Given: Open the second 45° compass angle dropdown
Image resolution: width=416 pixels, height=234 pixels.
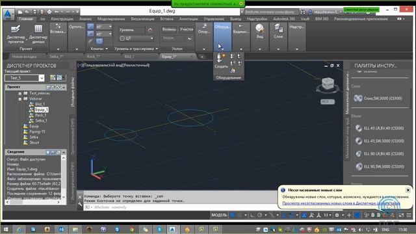Looking at the screenshot, I should pyautogui.click(x=110, y=34).
